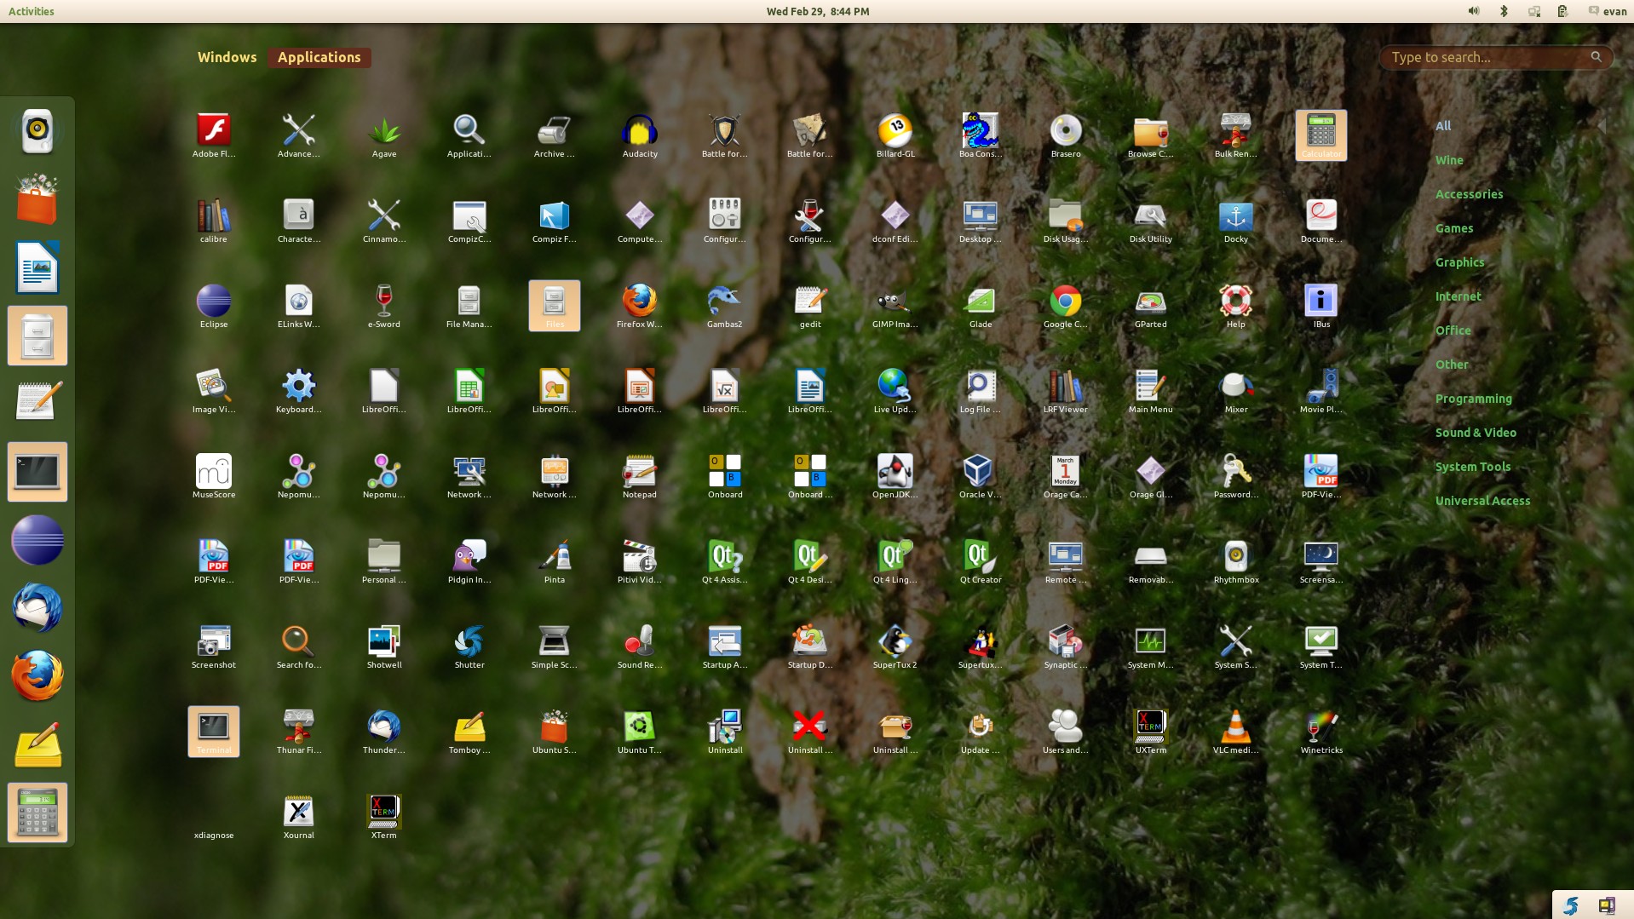Open the Main Menu editor
This screenshot has width=1634, height=919.
pyautogui.click(x=1151, y=391)
